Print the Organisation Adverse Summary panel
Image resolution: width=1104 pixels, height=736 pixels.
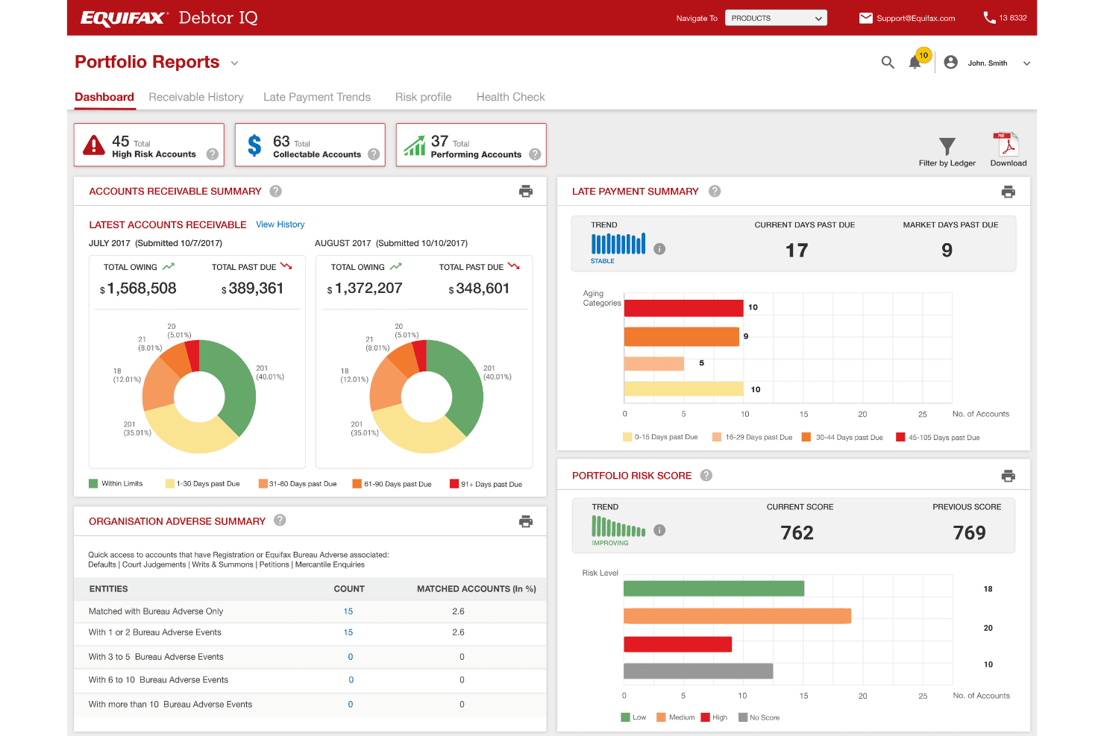[526, 521]
